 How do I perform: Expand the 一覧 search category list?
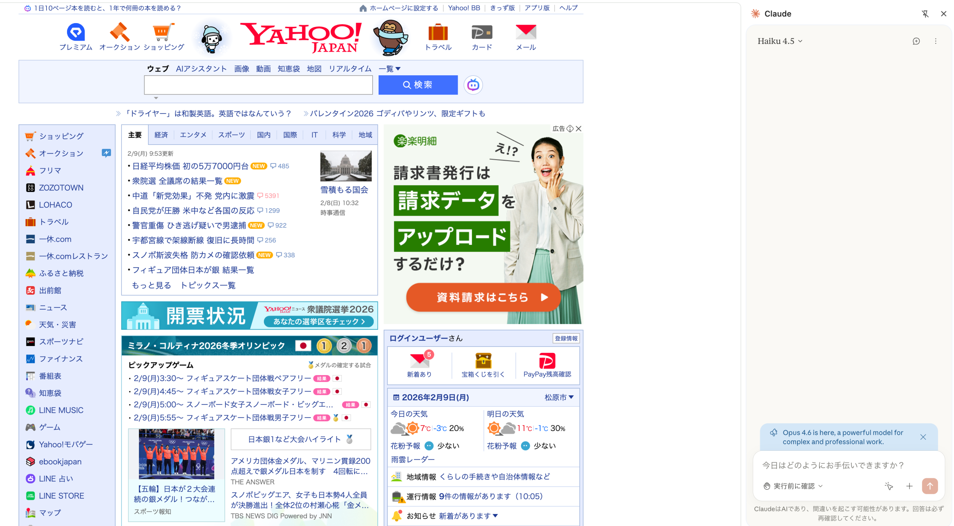389,69
